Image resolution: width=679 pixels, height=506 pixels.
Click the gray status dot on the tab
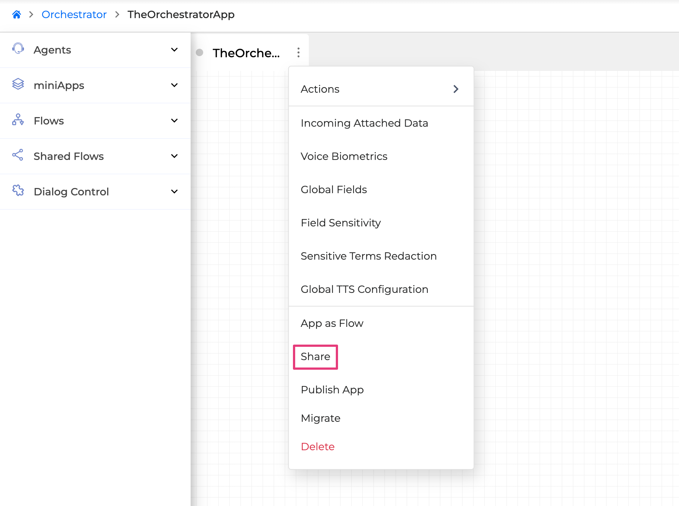tap(199, 52)
